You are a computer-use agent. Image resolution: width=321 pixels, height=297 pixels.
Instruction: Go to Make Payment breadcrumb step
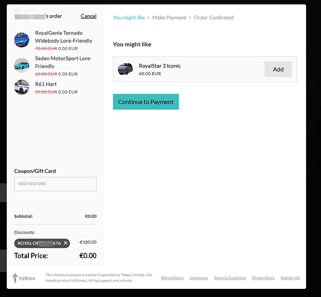tap(170, 18)
